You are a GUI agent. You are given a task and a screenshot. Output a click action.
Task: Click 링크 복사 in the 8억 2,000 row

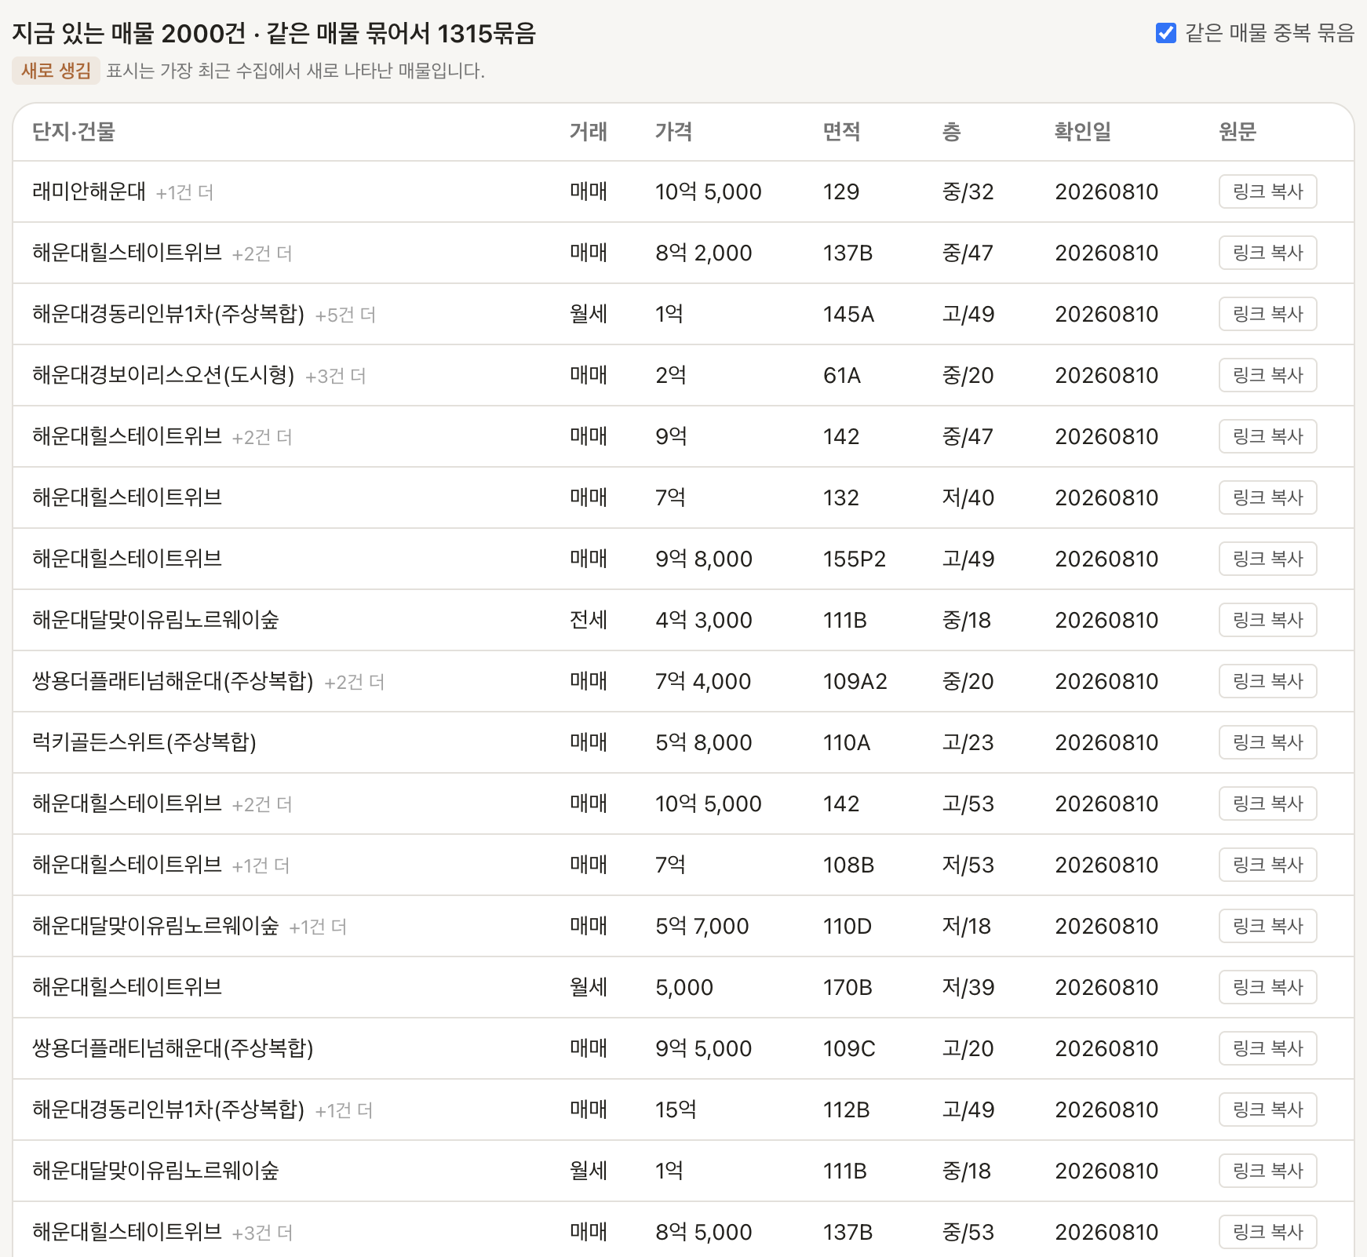pos(1267,253)
